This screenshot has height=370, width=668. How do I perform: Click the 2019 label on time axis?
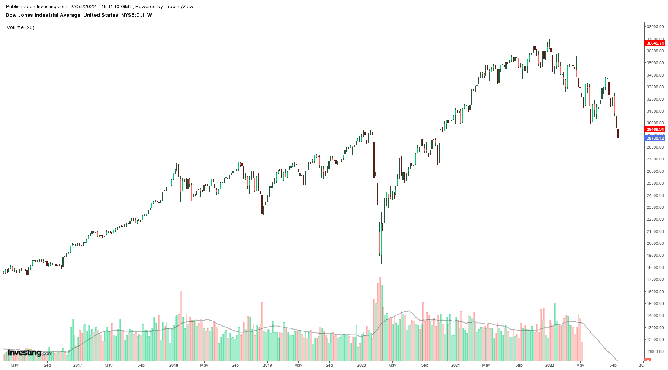click(267, 365)
